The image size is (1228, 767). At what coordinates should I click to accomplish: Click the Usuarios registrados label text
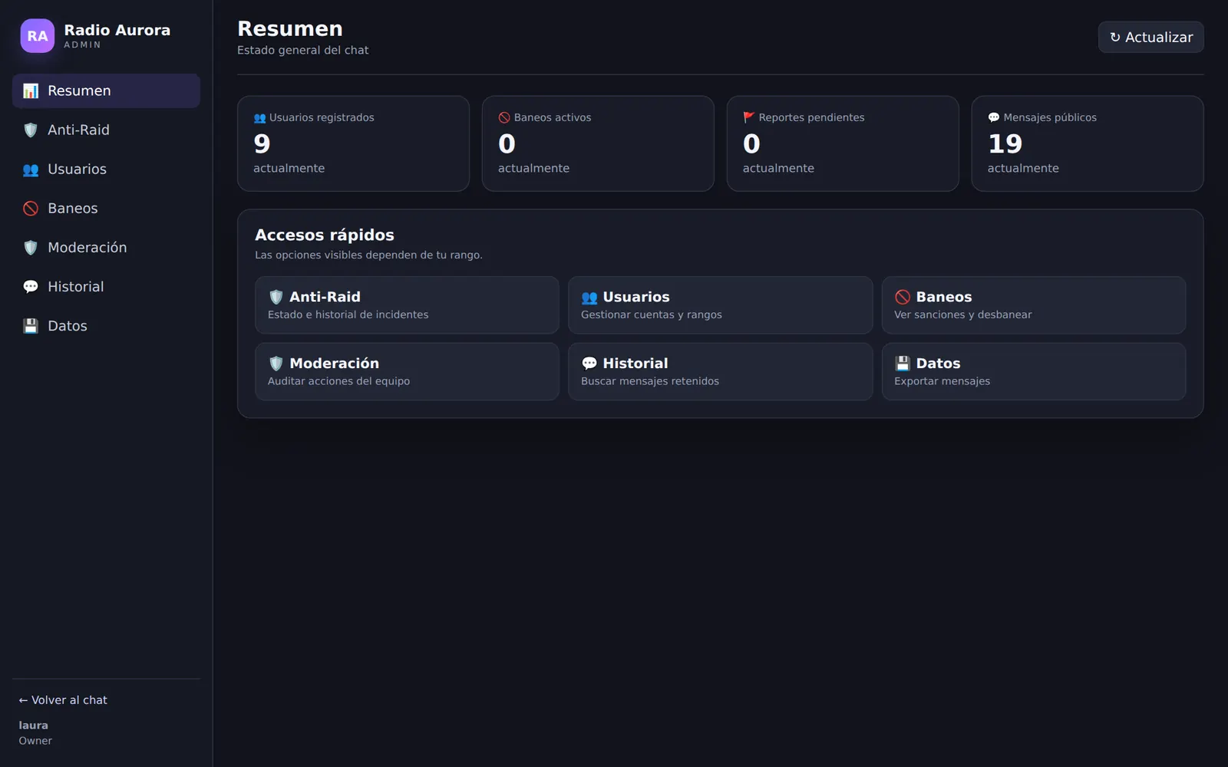point(322,117)
